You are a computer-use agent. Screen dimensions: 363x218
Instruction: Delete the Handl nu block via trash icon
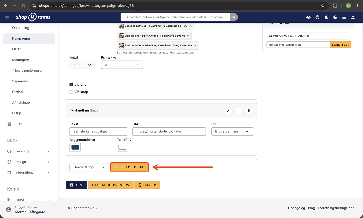coord(249,111)
